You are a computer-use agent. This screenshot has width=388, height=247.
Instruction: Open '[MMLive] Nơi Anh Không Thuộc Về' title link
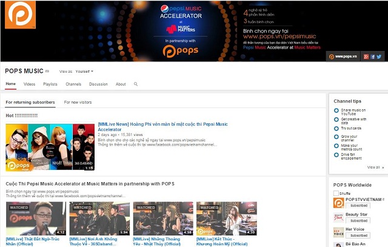coord(93,242)
